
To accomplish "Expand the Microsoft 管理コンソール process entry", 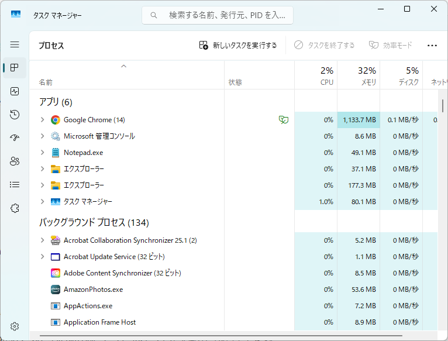I will coord(42,136).
